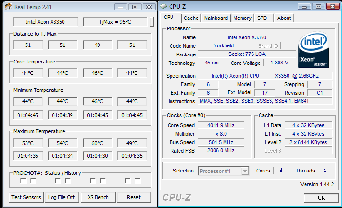The image size is (342, 208).
Task: Tick first core's PROCHOT status checkbox
Action: click(23, 181)
